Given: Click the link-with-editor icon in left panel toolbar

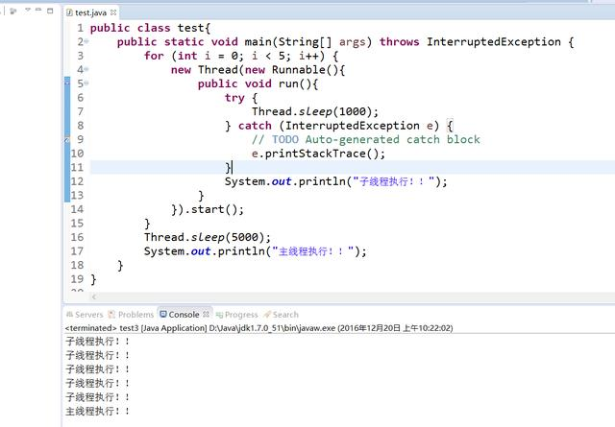Looking at the screenshot, I should click(13, 11).
